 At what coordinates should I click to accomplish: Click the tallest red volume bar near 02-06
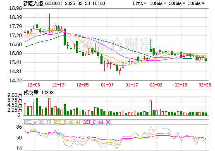151,108
